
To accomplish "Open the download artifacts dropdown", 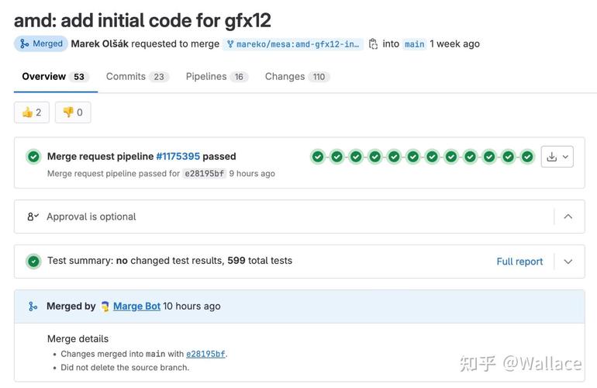I will [x=557, y=157].
